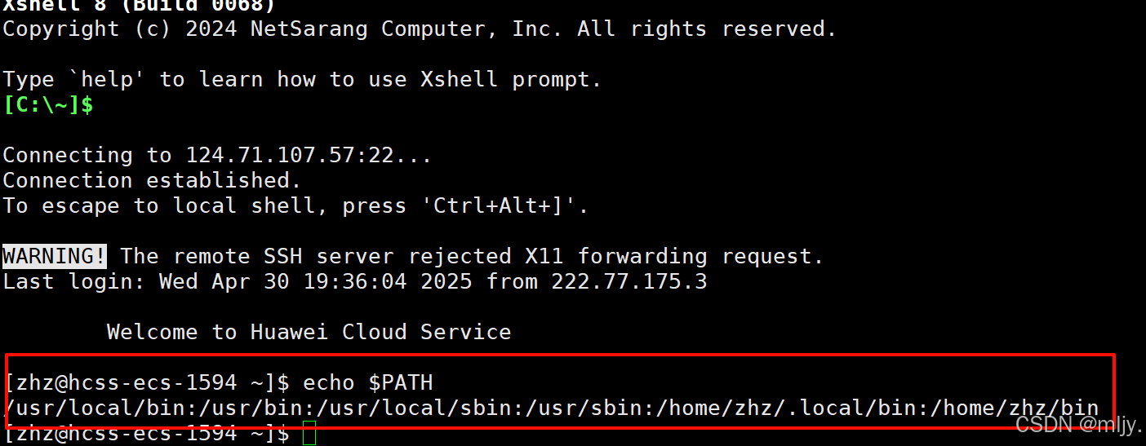Click the 'Connection established.' line
1146x446 pixels.
pyautogui.click(x=153, y=180)
